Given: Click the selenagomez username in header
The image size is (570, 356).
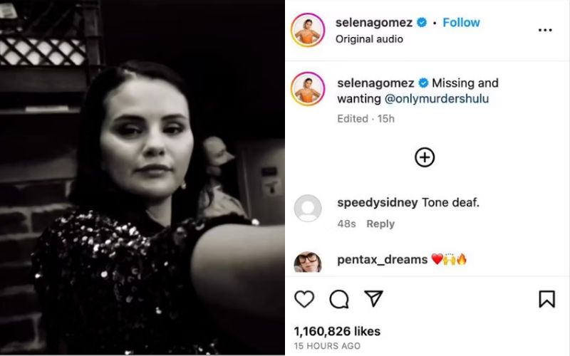Looking at the screenshot, I should tap(374, 23).
